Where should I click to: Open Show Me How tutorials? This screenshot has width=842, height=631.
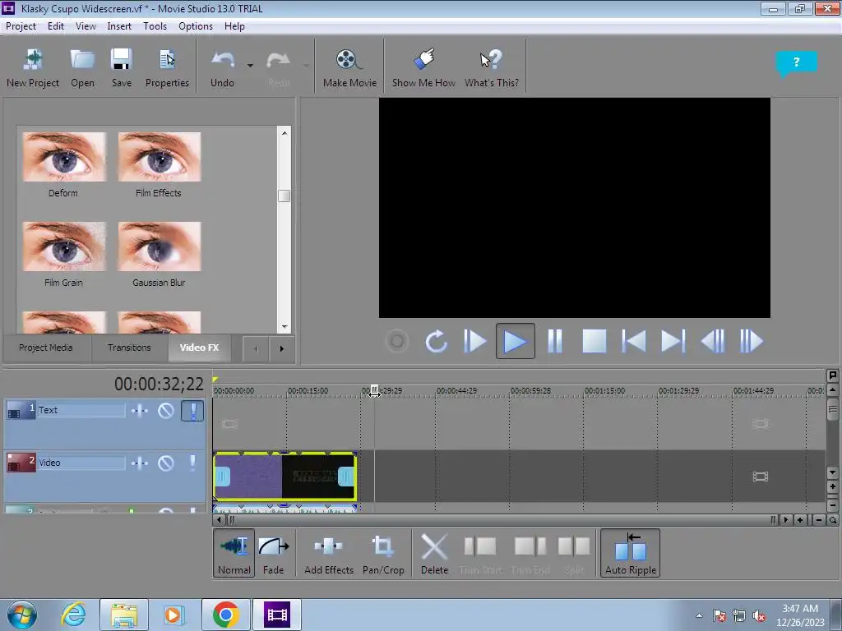(x=423, y=69)
